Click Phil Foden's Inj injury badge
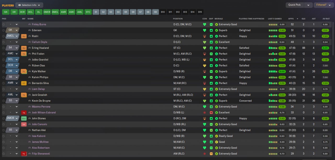The image size is (335, 160). [x=24, y=54]
